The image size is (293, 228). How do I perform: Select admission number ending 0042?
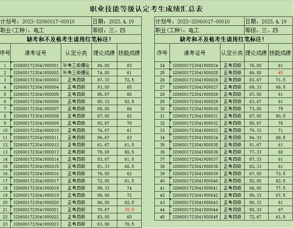point(195,195)
